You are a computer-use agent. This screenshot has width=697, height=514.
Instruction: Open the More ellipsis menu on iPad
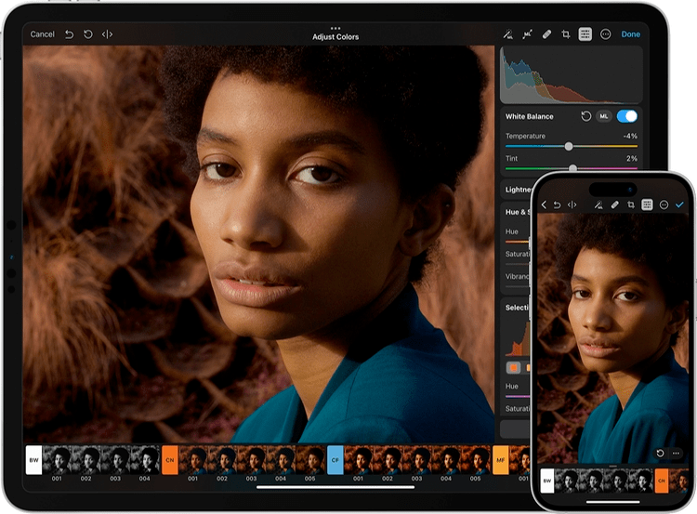point(605,34)
